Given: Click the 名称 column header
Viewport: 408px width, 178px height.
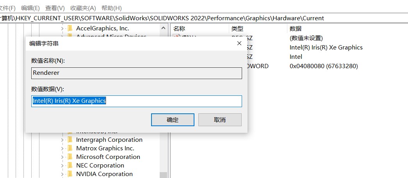Looking at the screenshot, I should click(179, 28).
